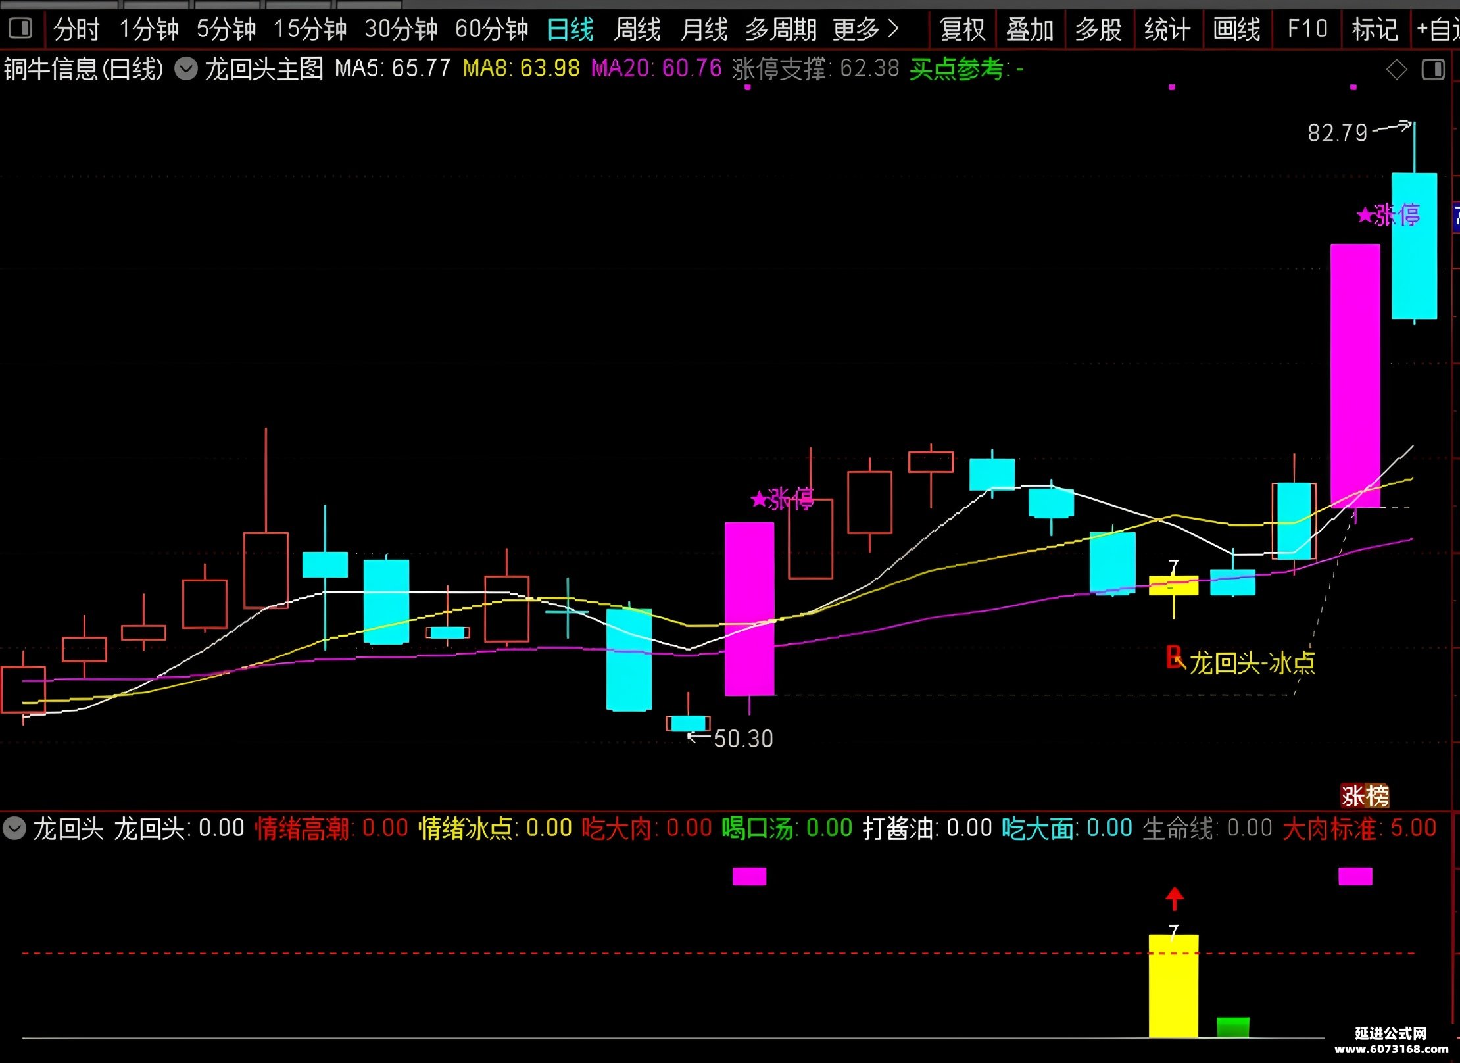Click the 涨榜 badge icon
Image resolution: width=1460 pixels, height=1063 pixels.
1365,796
